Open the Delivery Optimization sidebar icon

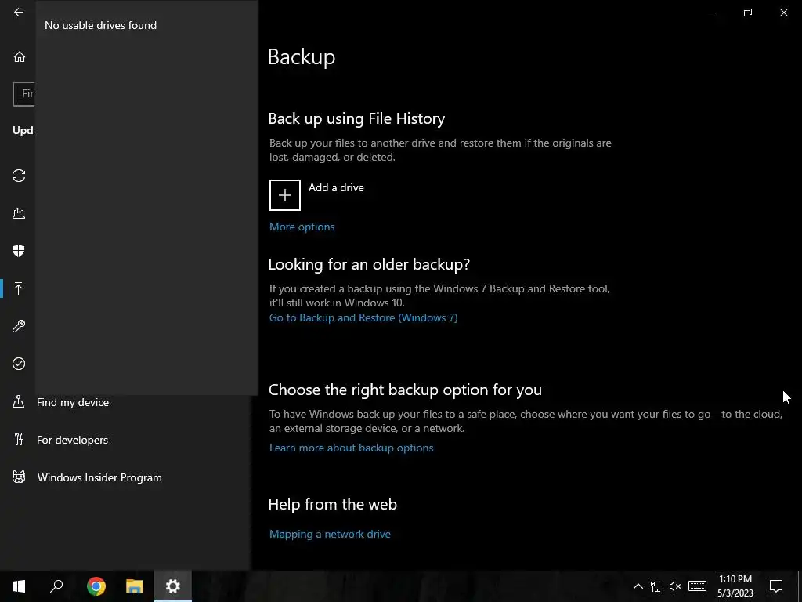[19, 213]
